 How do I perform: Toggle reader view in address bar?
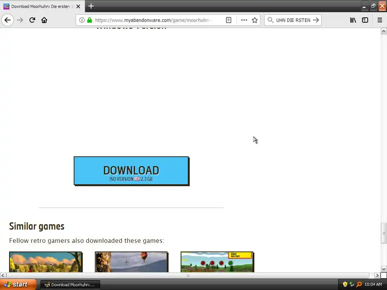point(229,20)
